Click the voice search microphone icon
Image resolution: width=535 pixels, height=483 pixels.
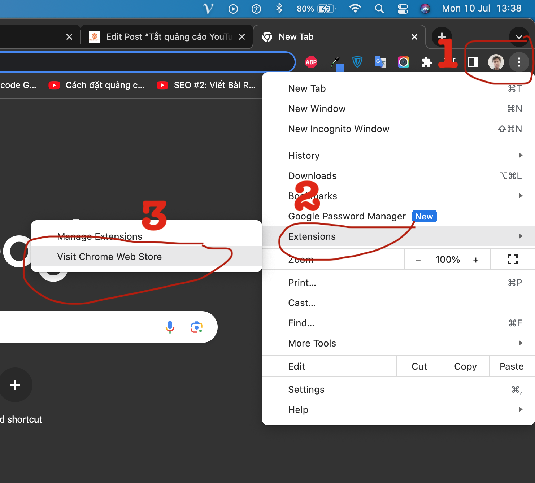[170, 327]
